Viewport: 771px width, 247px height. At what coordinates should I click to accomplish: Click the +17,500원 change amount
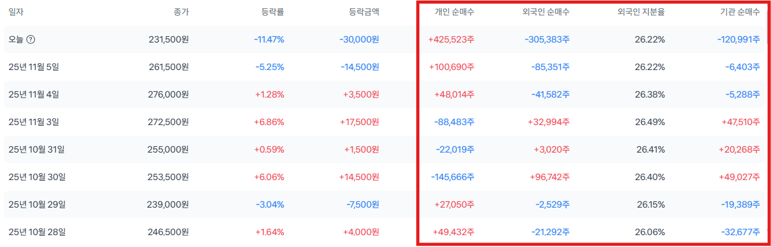(x=359, y=122)
